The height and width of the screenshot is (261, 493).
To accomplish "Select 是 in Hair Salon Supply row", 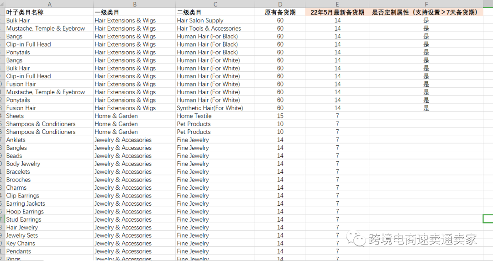I will coord(426,21).
